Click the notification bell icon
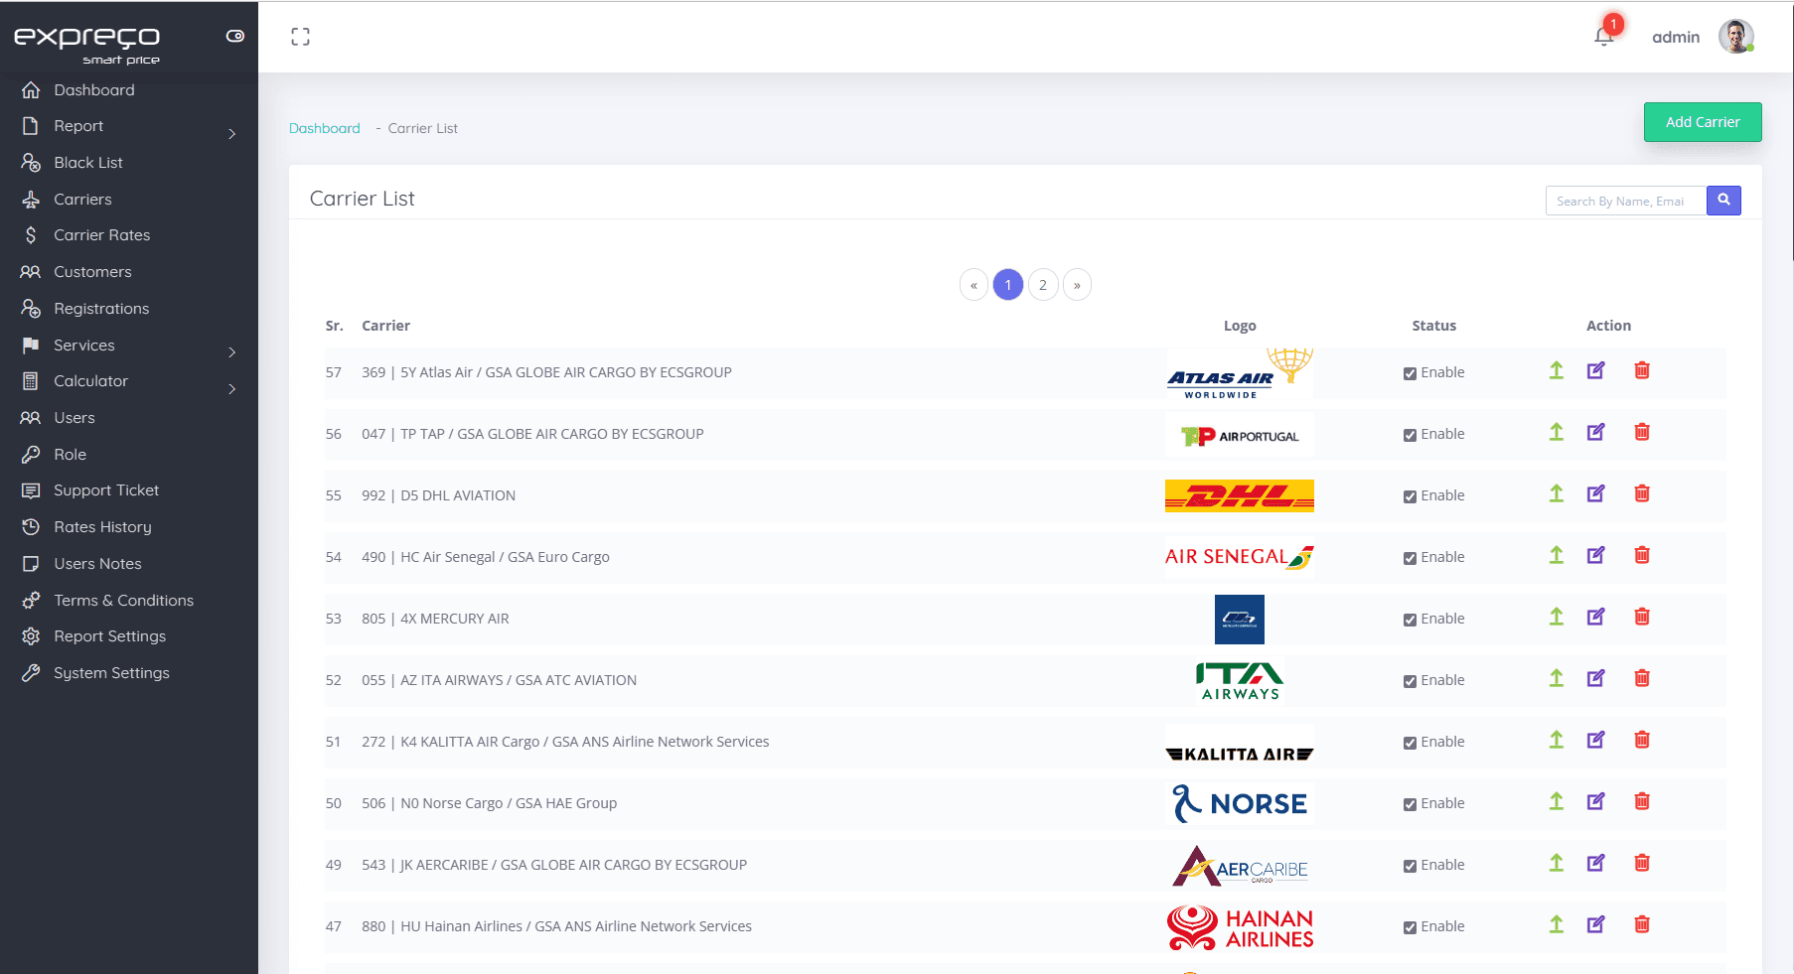The image size is (1794, 974). (x=1603, y=37)
